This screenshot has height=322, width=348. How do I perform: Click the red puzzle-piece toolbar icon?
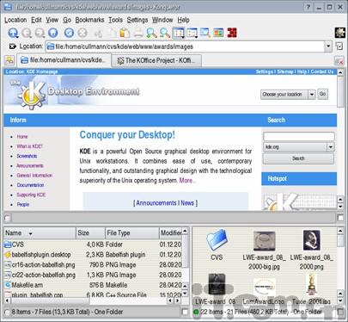click(x=232, y=33)
